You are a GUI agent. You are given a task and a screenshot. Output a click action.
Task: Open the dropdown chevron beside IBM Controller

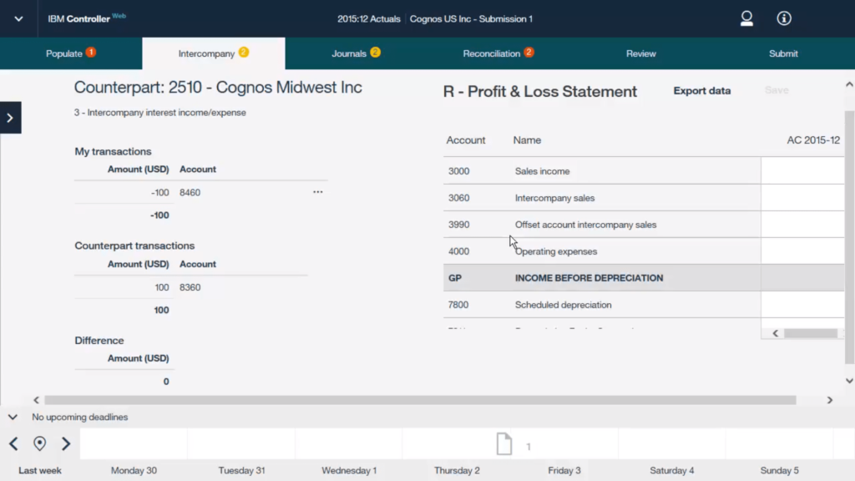tap(18, 18)
